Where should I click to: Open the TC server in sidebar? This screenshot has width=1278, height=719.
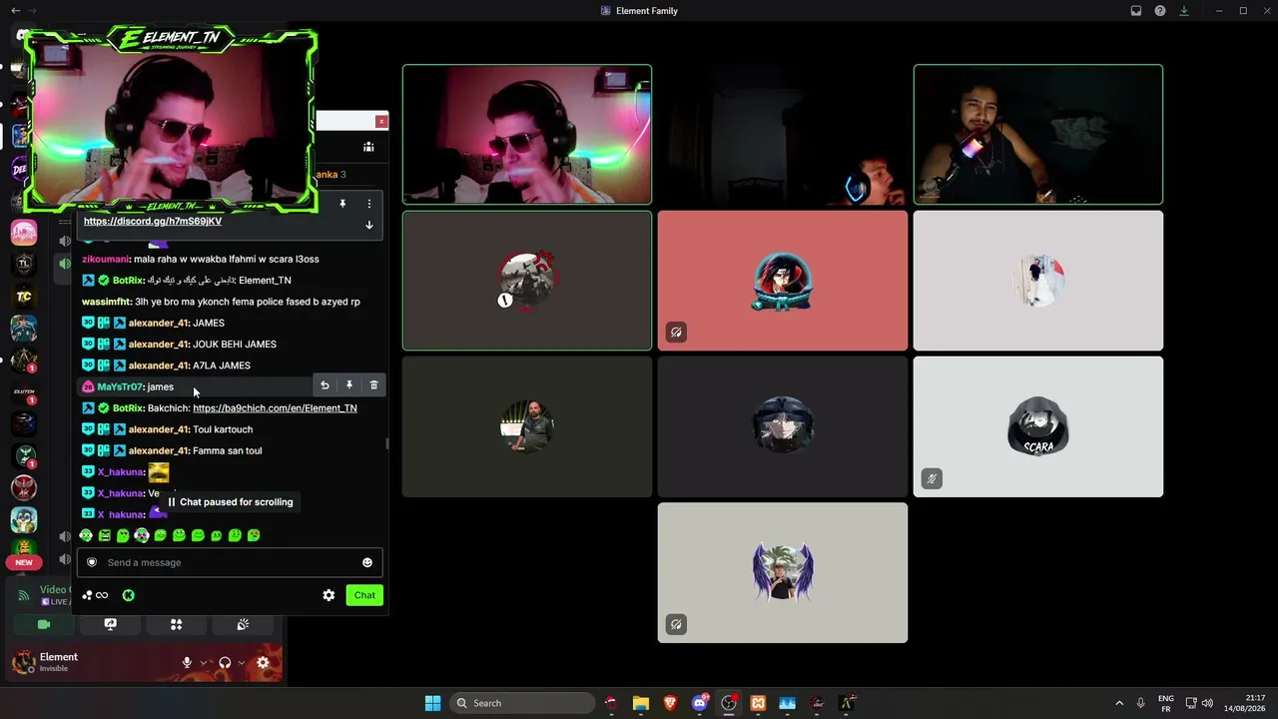tap(24, 297)
